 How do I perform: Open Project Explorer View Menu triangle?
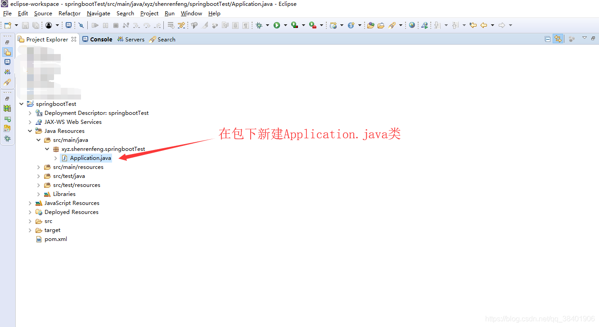[584, 38]
